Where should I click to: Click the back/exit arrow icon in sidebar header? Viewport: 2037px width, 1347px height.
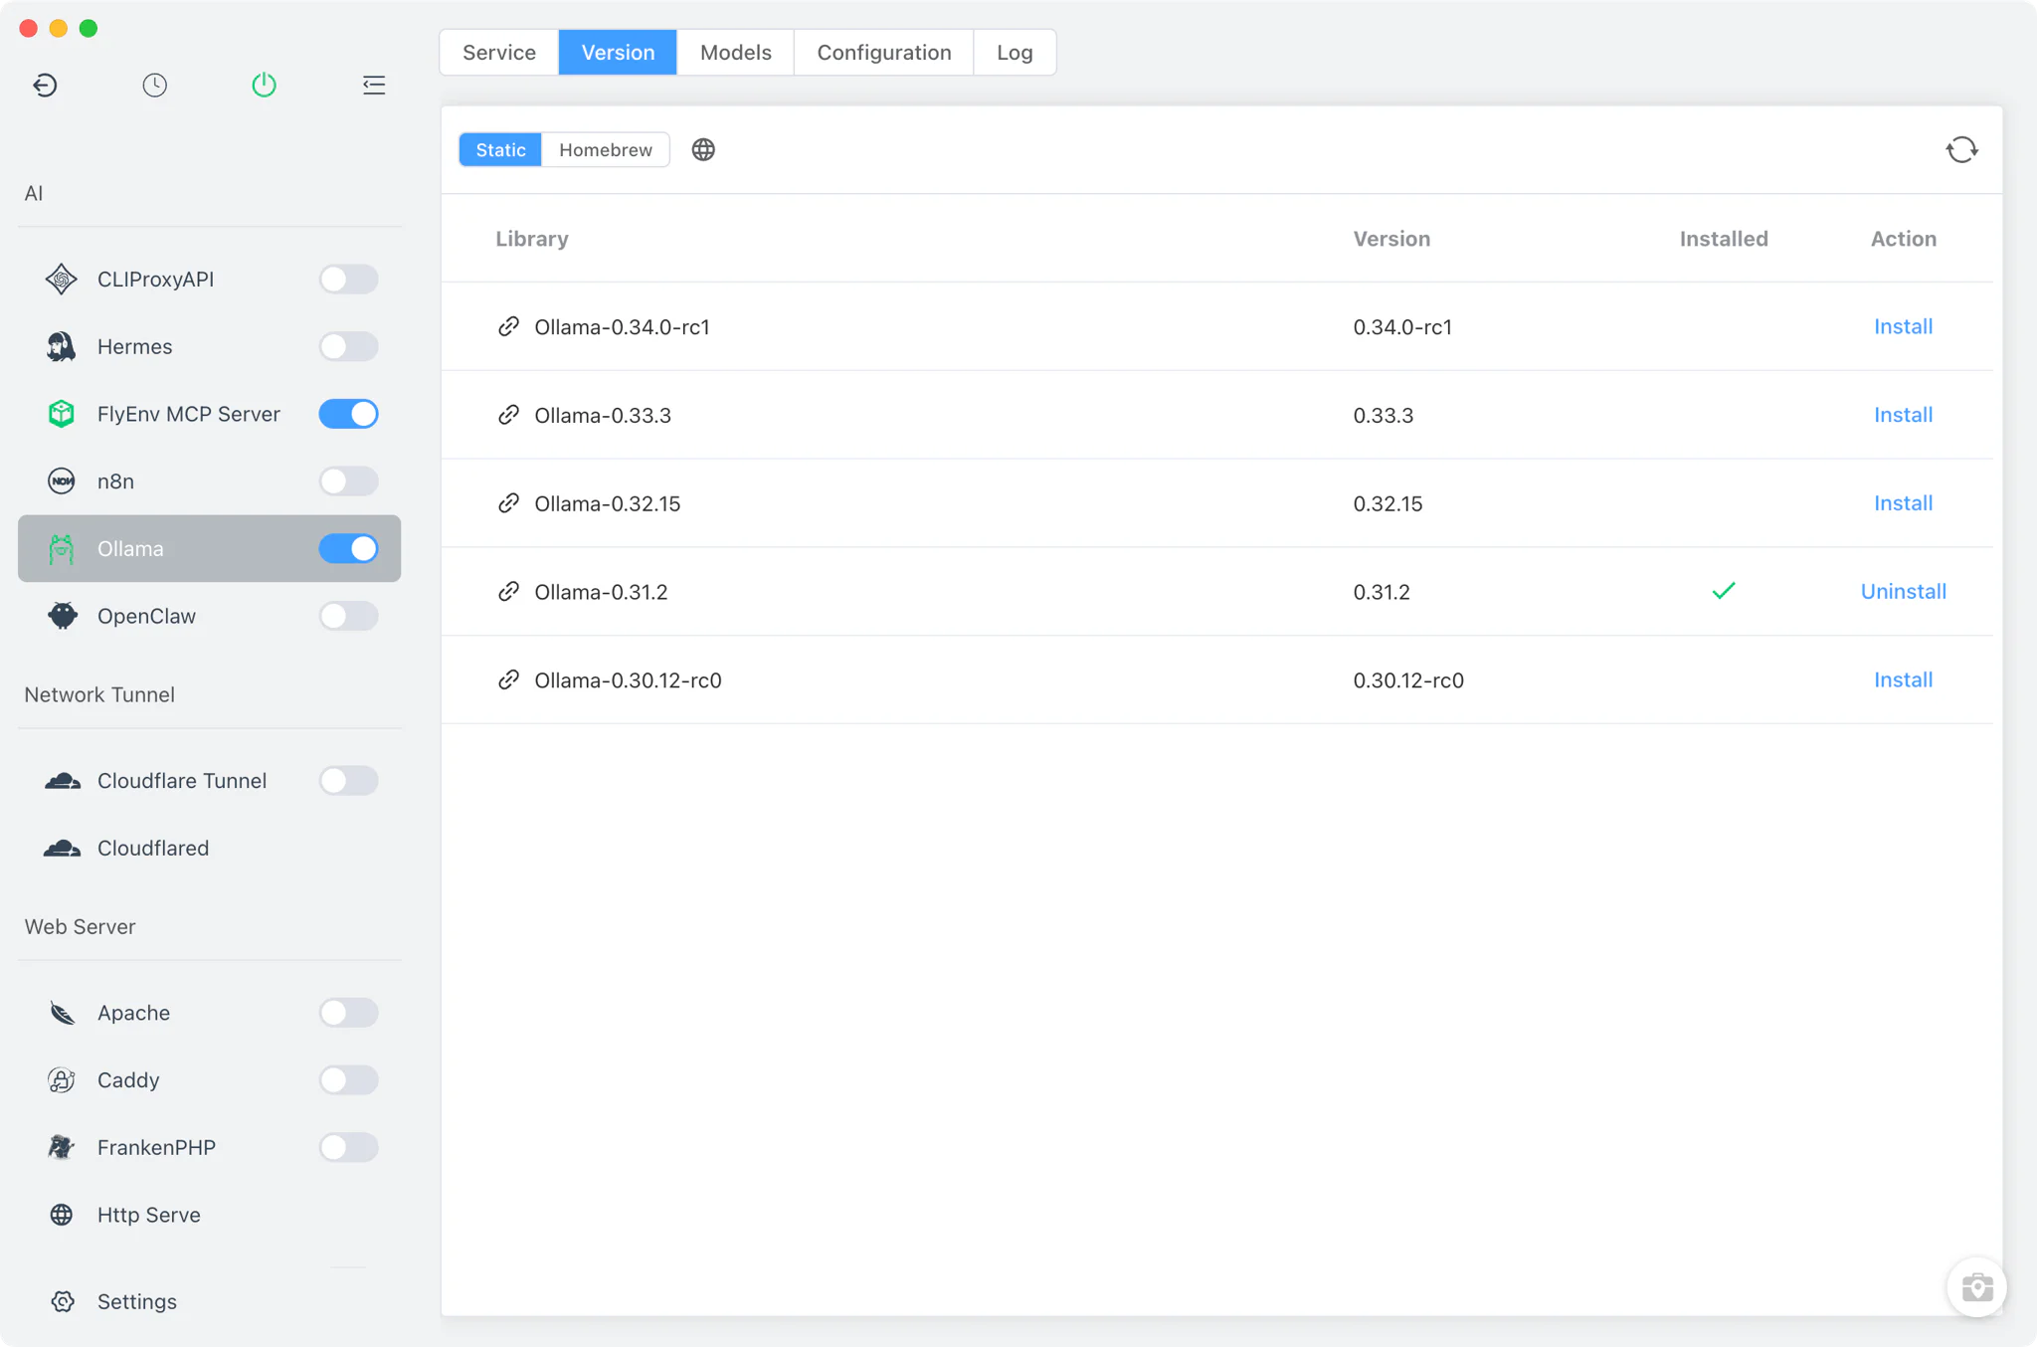tap(45, 86)
